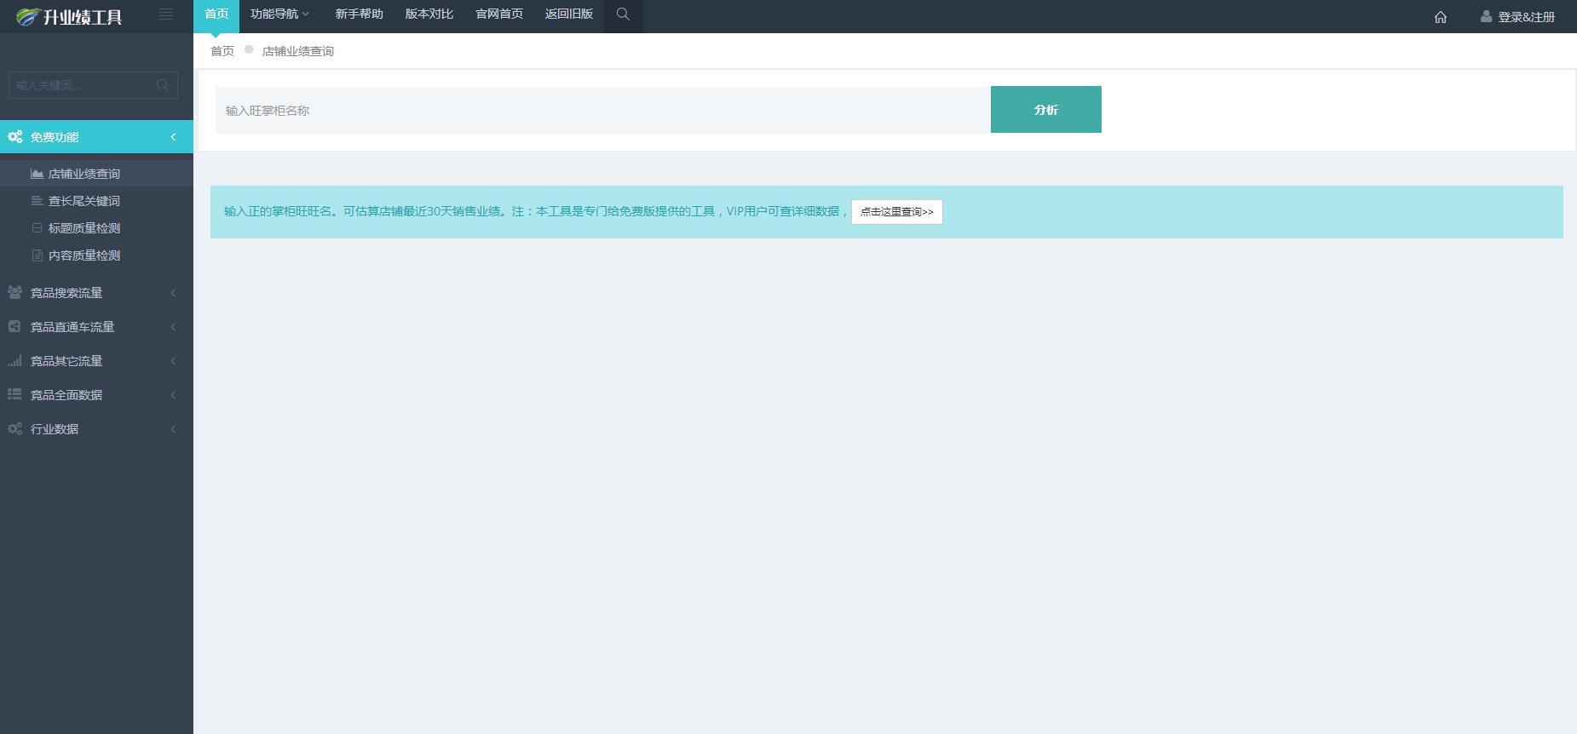The height and width of the screenshot is (734, 1577).
Task: Click the 竞品搜索流量 label
Action: point(66,293)
